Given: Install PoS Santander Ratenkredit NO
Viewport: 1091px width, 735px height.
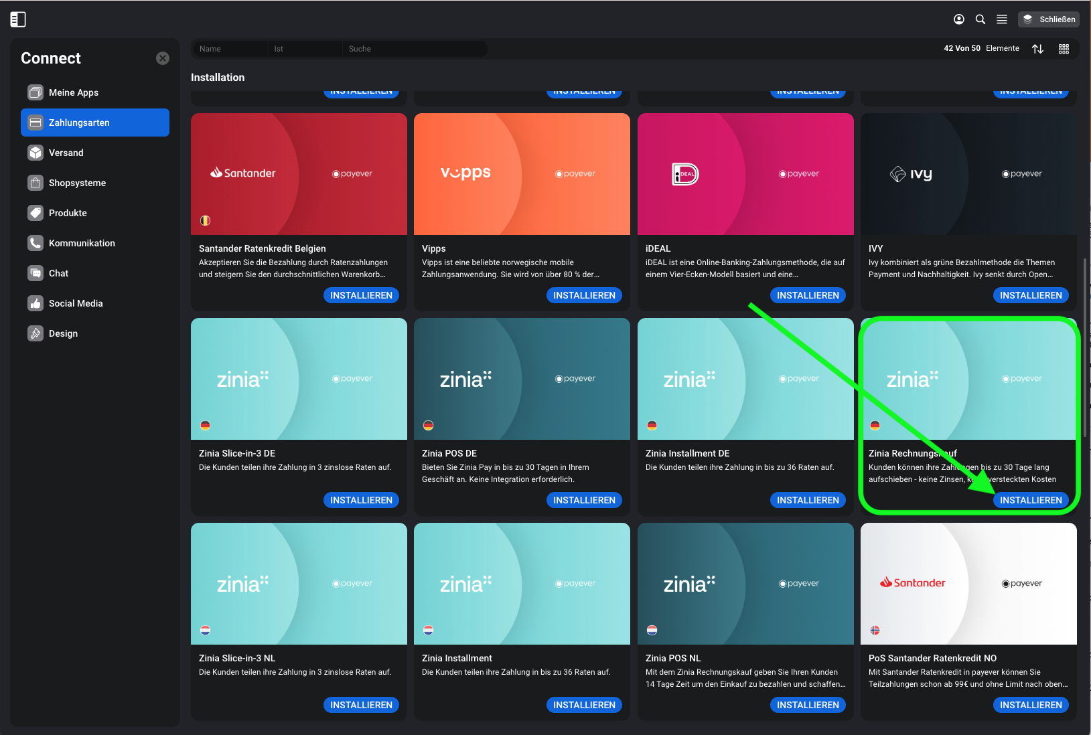Looking at the screenshot, I should click(x=1031, y=705).
